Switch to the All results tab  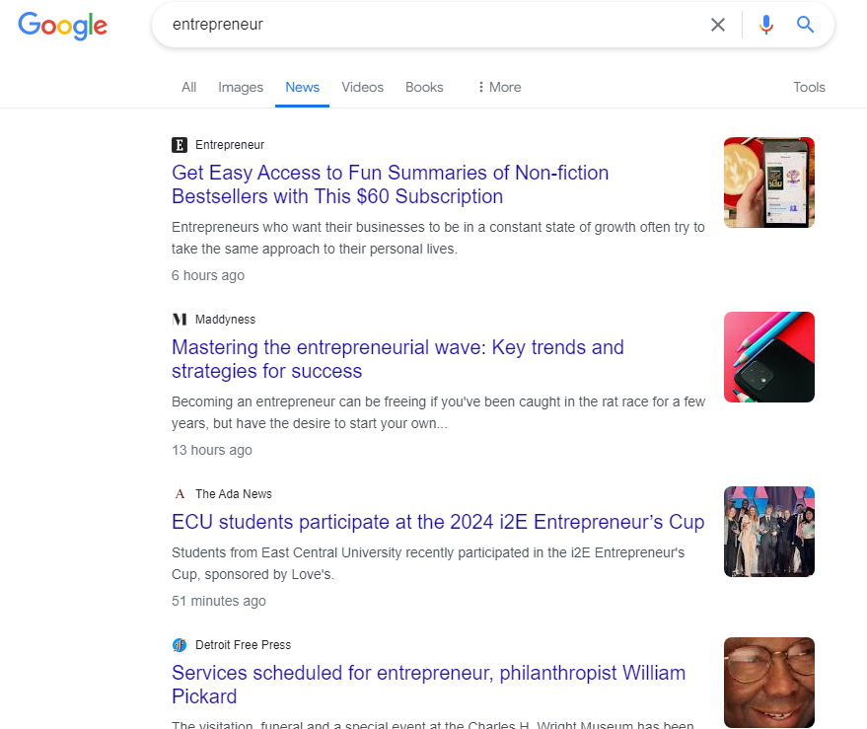click(188, 88)
